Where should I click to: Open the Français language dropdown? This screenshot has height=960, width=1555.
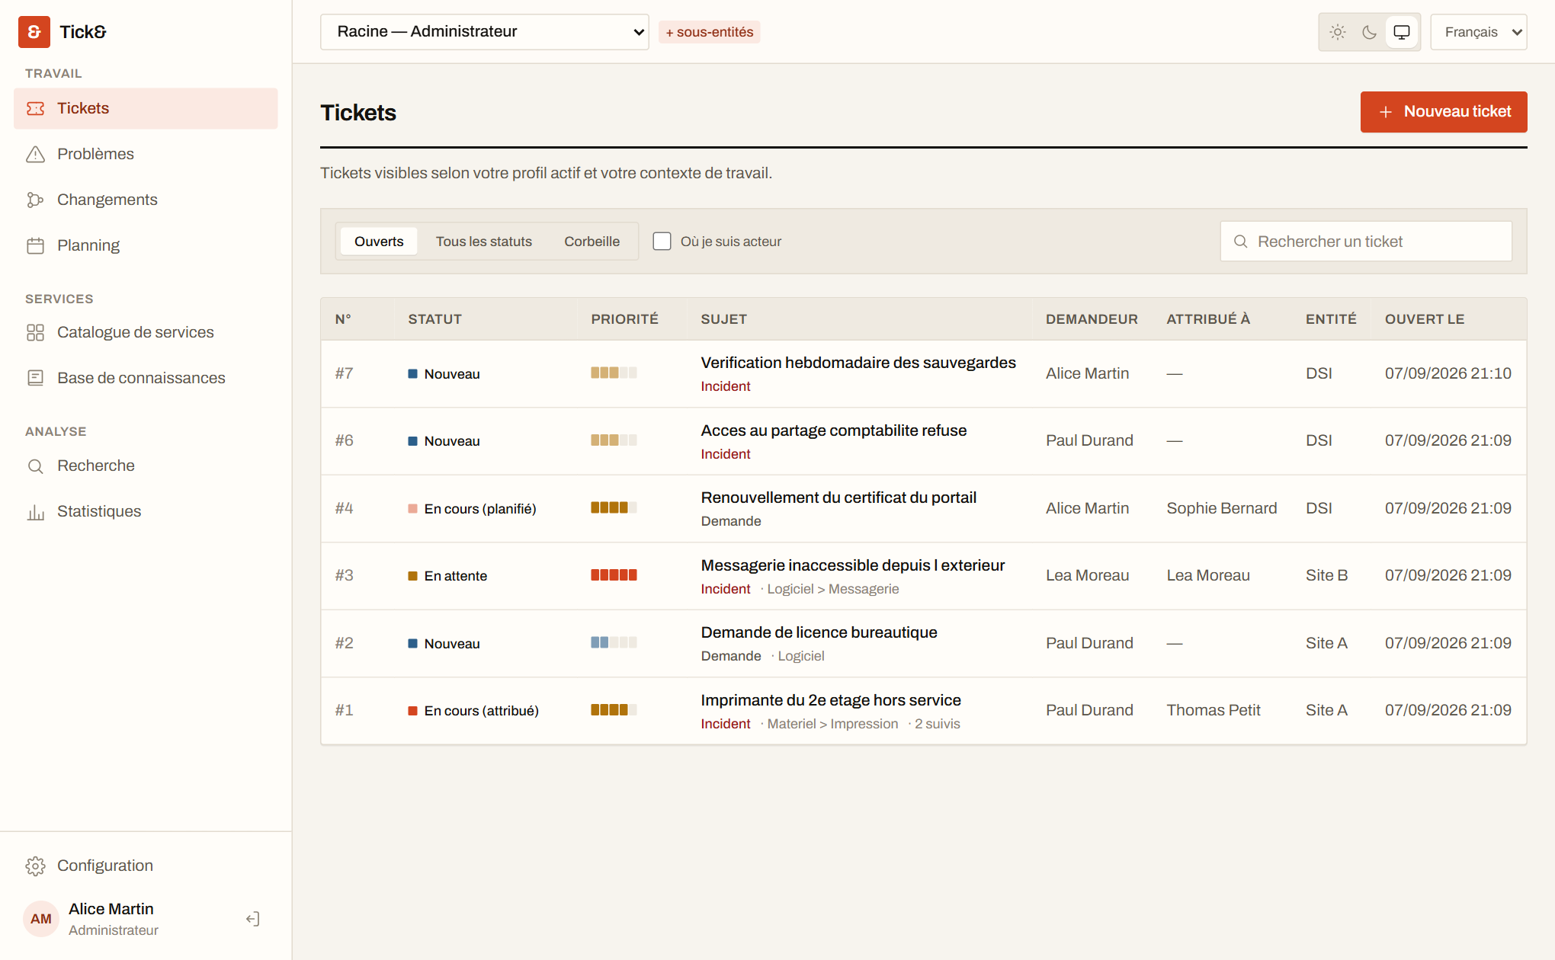tap(1479, 32)
